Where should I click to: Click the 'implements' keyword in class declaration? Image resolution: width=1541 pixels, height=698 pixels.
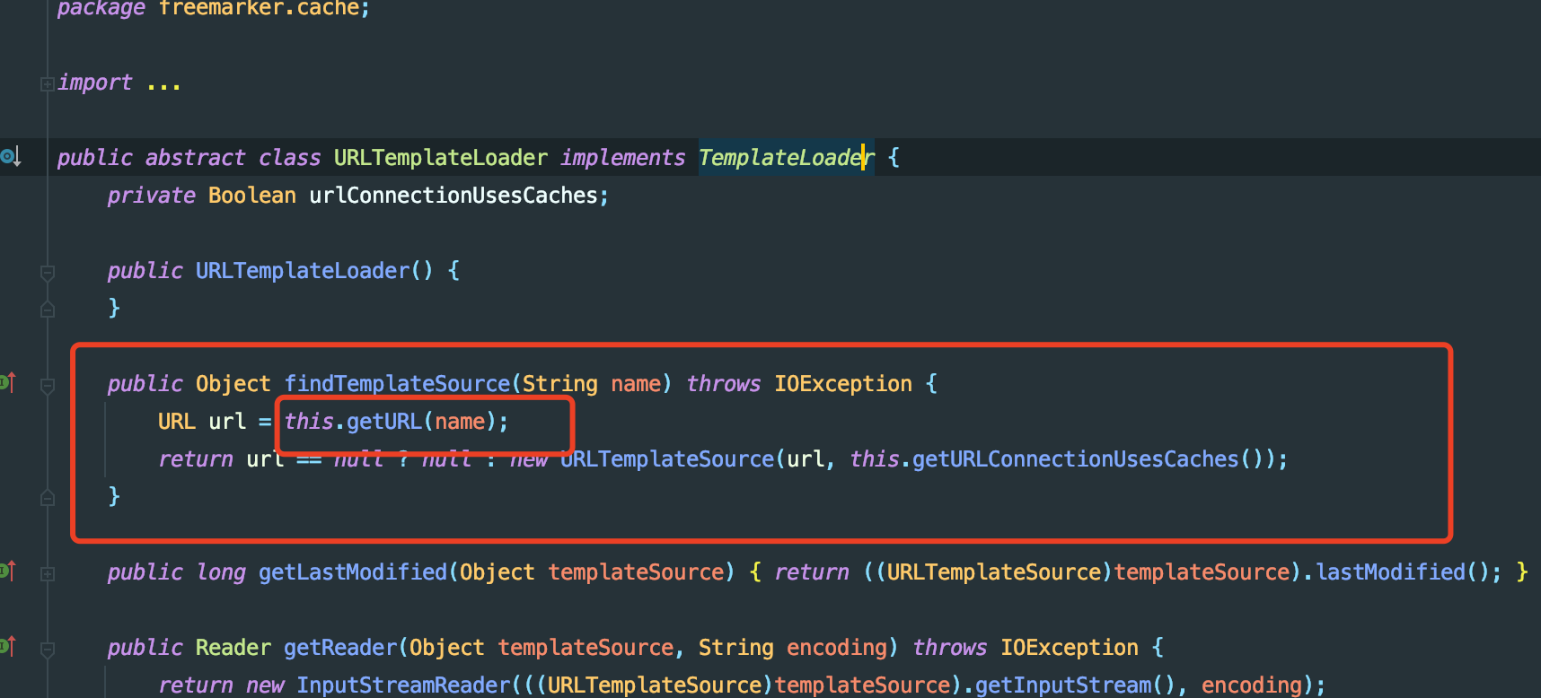623,158
